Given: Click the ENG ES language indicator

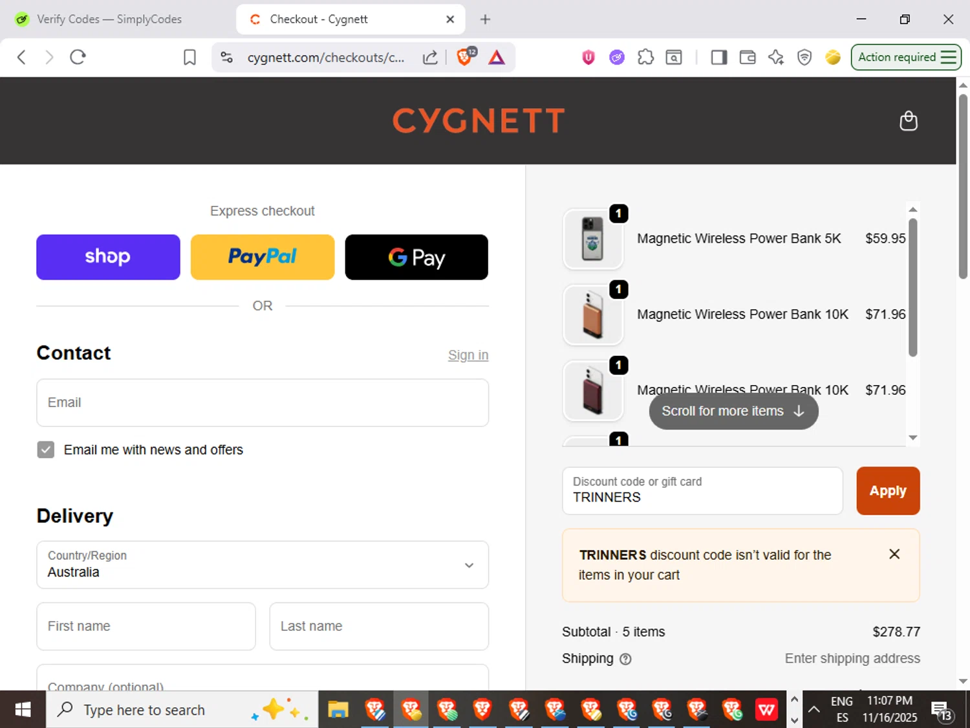Looking at the screenshot, I should [x=841, y=710].
